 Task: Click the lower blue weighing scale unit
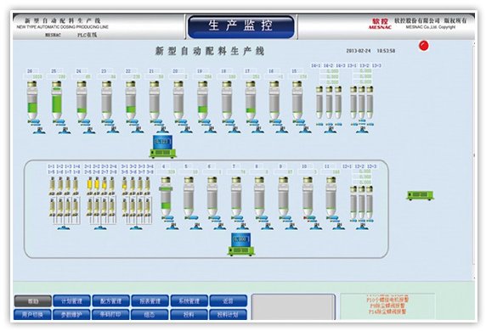(241, 244)
